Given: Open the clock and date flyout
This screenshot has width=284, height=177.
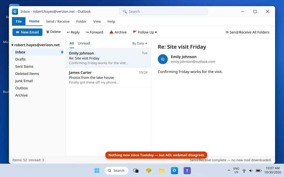Looking at the screenshot, I should [x=273, y=170].
